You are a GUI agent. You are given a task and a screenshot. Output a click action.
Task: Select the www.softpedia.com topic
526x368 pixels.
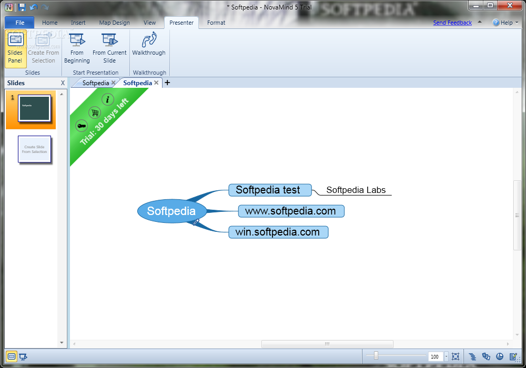click(x=291, y=211)
